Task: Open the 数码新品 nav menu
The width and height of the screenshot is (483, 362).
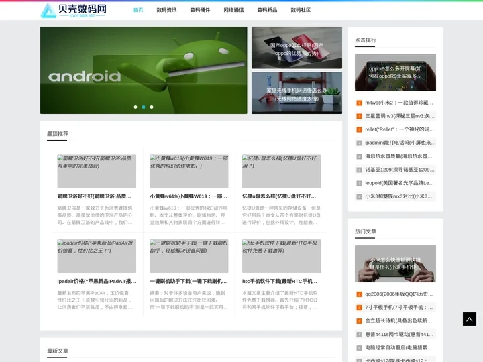Action: [268, 10]
